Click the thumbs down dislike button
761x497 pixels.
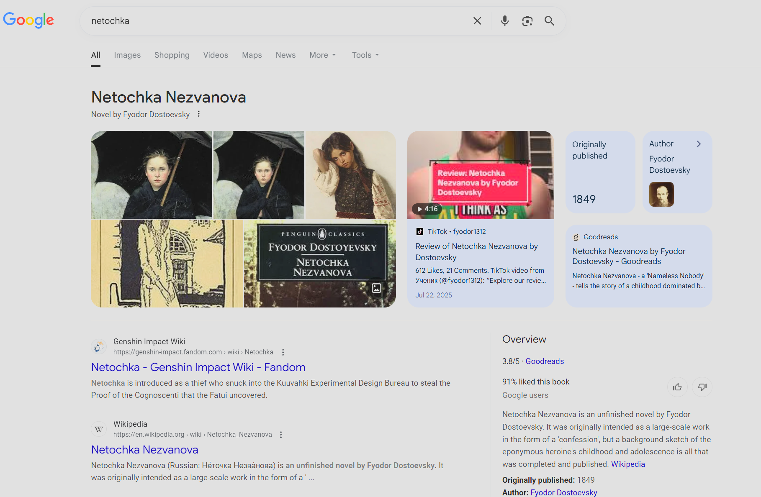pos(702,387)
